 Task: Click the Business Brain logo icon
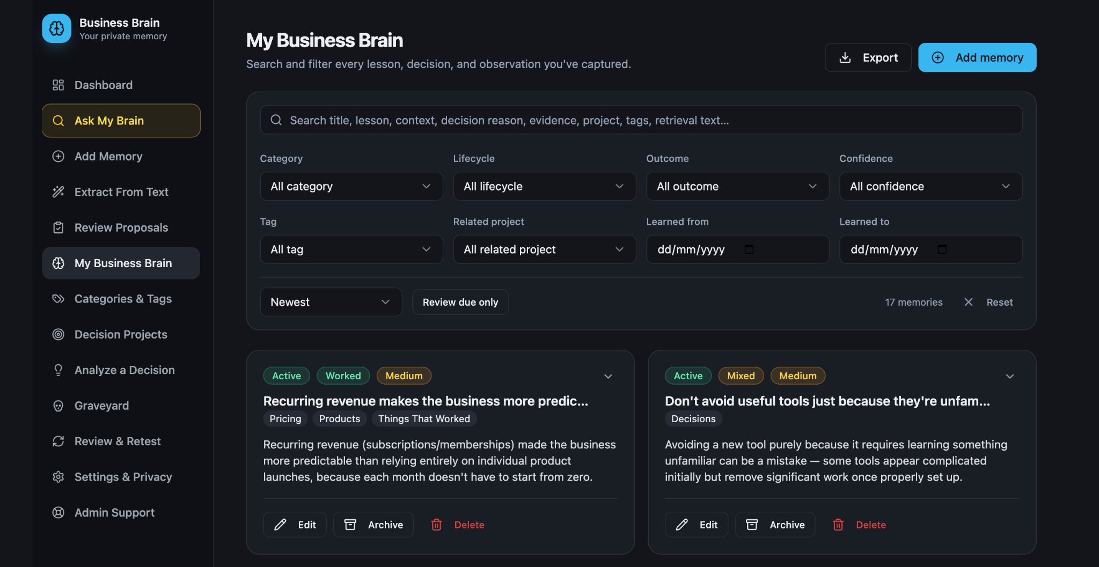click(x=57, y=28)
